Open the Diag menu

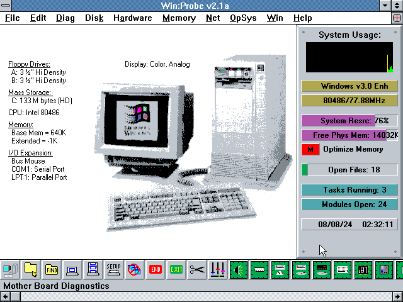65,18
